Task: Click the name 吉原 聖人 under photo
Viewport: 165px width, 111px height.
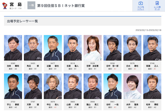Action: pyautogui.click(x=73, y=66)
